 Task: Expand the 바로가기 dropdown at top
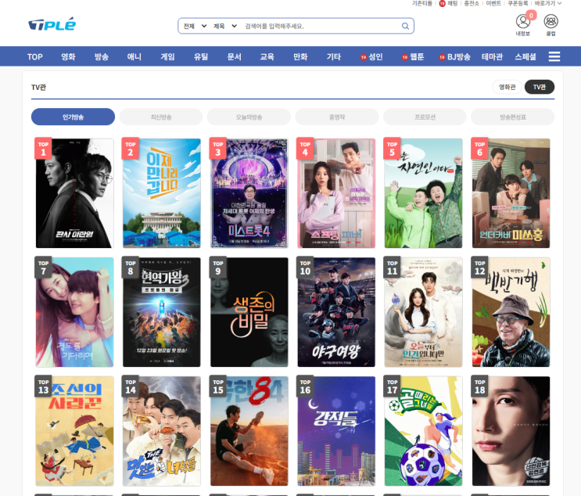click(x=547, y=3)
